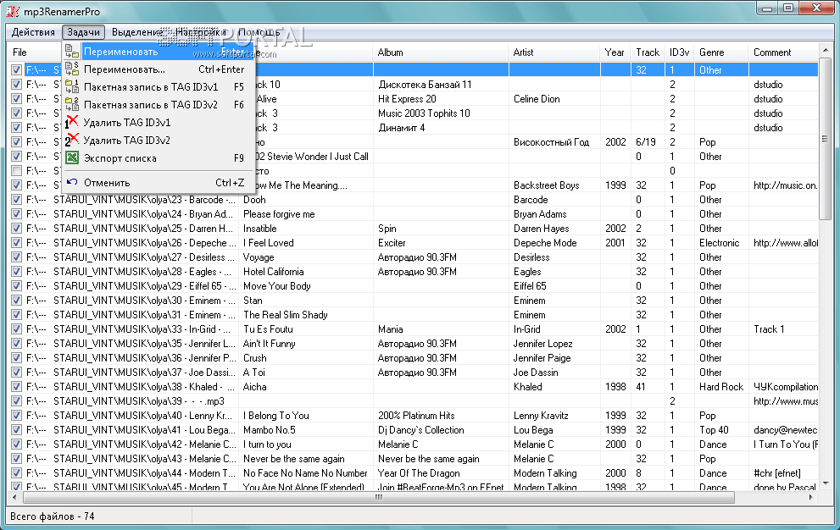Open the Действия menu

[x=33, y=32]
